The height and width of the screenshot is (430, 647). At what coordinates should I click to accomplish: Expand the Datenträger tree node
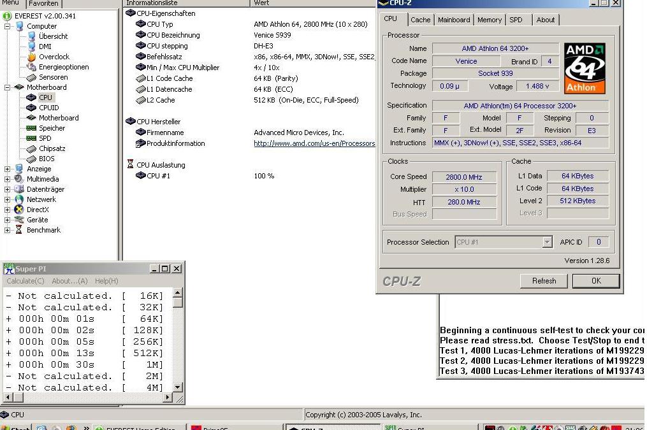point(7,189)
